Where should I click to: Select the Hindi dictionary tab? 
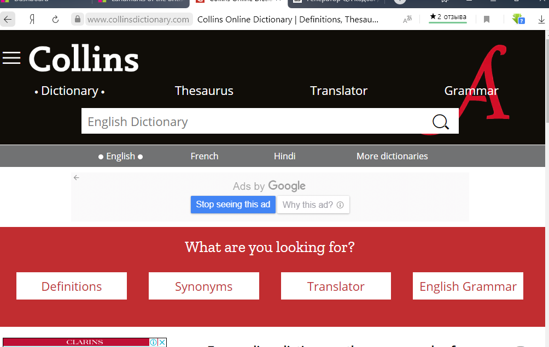(x=284, y=156)
